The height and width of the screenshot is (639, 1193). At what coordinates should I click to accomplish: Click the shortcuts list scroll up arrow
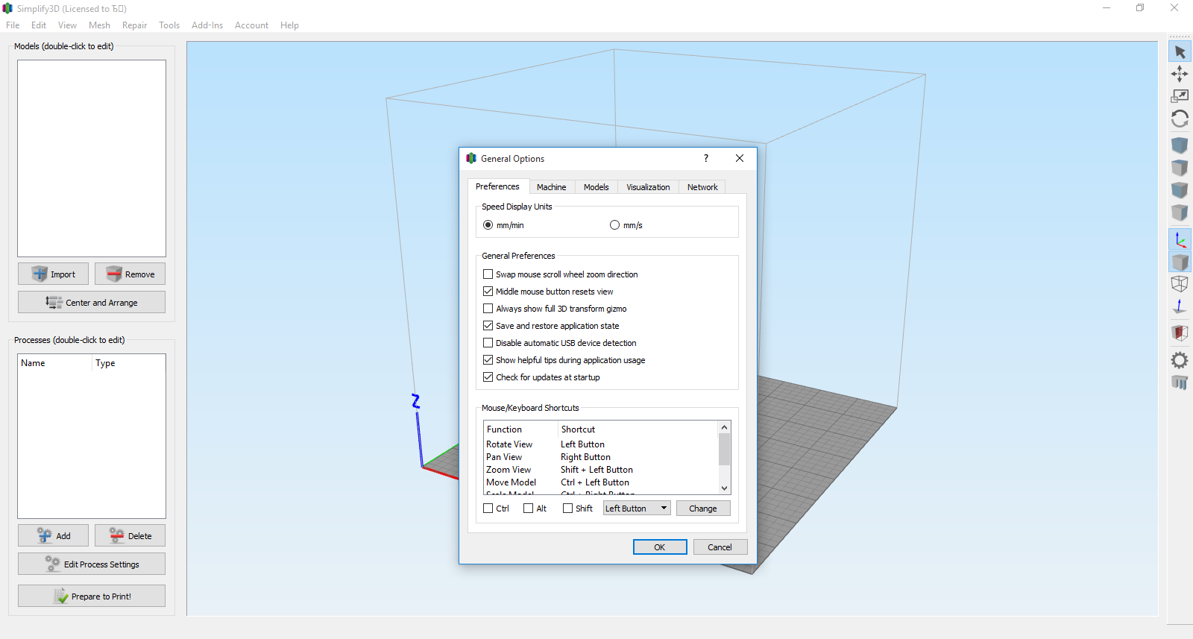click(x=724, y=427)
